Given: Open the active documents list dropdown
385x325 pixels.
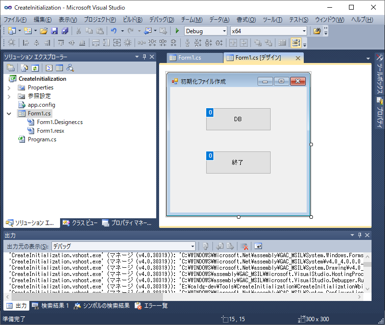Looking at the screenshot, I should pyautogui.click(x=368, y=59).
